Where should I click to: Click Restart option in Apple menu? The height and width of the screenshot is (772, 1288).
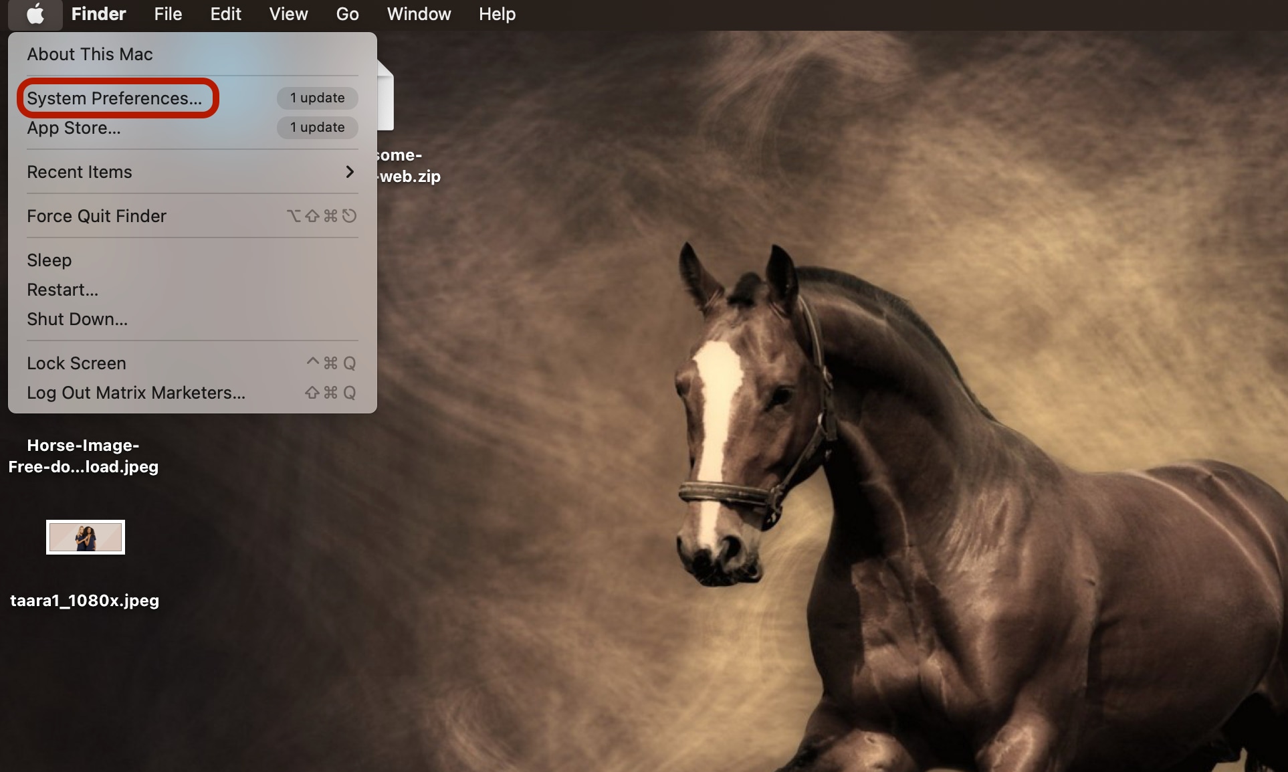tap(62, 290)
